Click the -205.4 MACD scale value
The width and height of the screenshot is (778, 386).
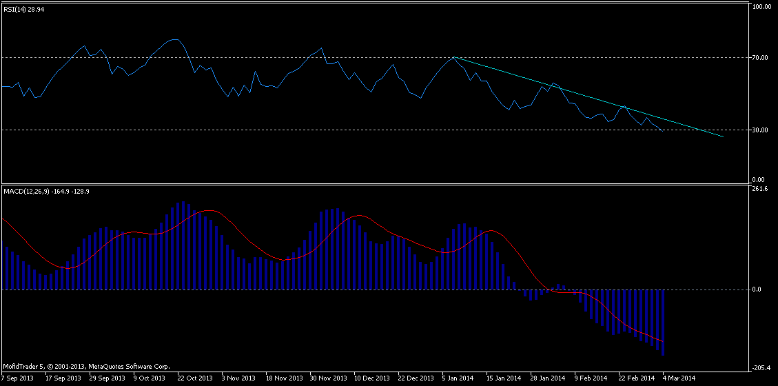coord(761,367)
